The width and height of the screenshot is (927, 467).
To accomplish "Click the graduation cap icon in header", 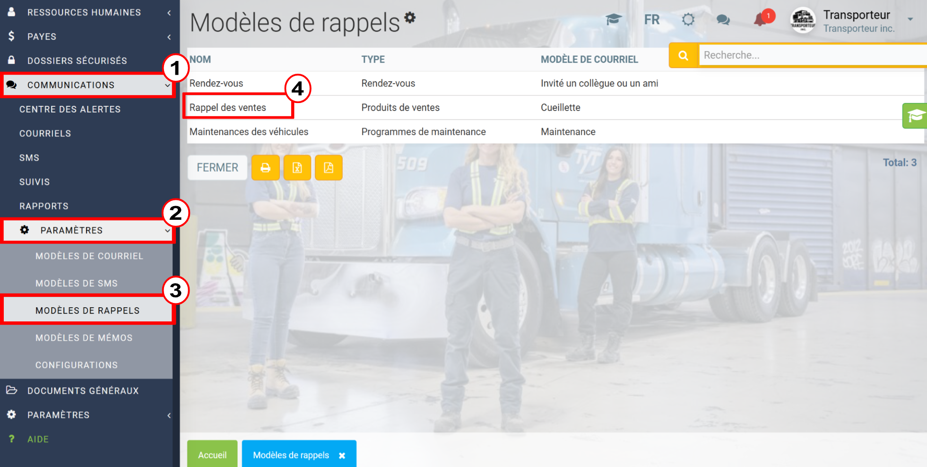I will point(614,20).
